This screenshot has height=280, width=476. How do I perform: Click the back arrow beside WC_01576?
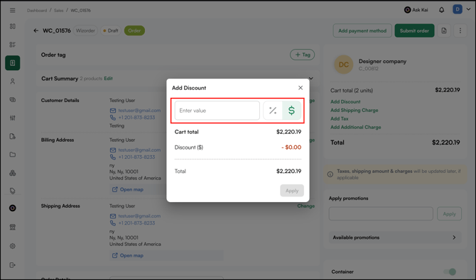[x=36, y=30]
